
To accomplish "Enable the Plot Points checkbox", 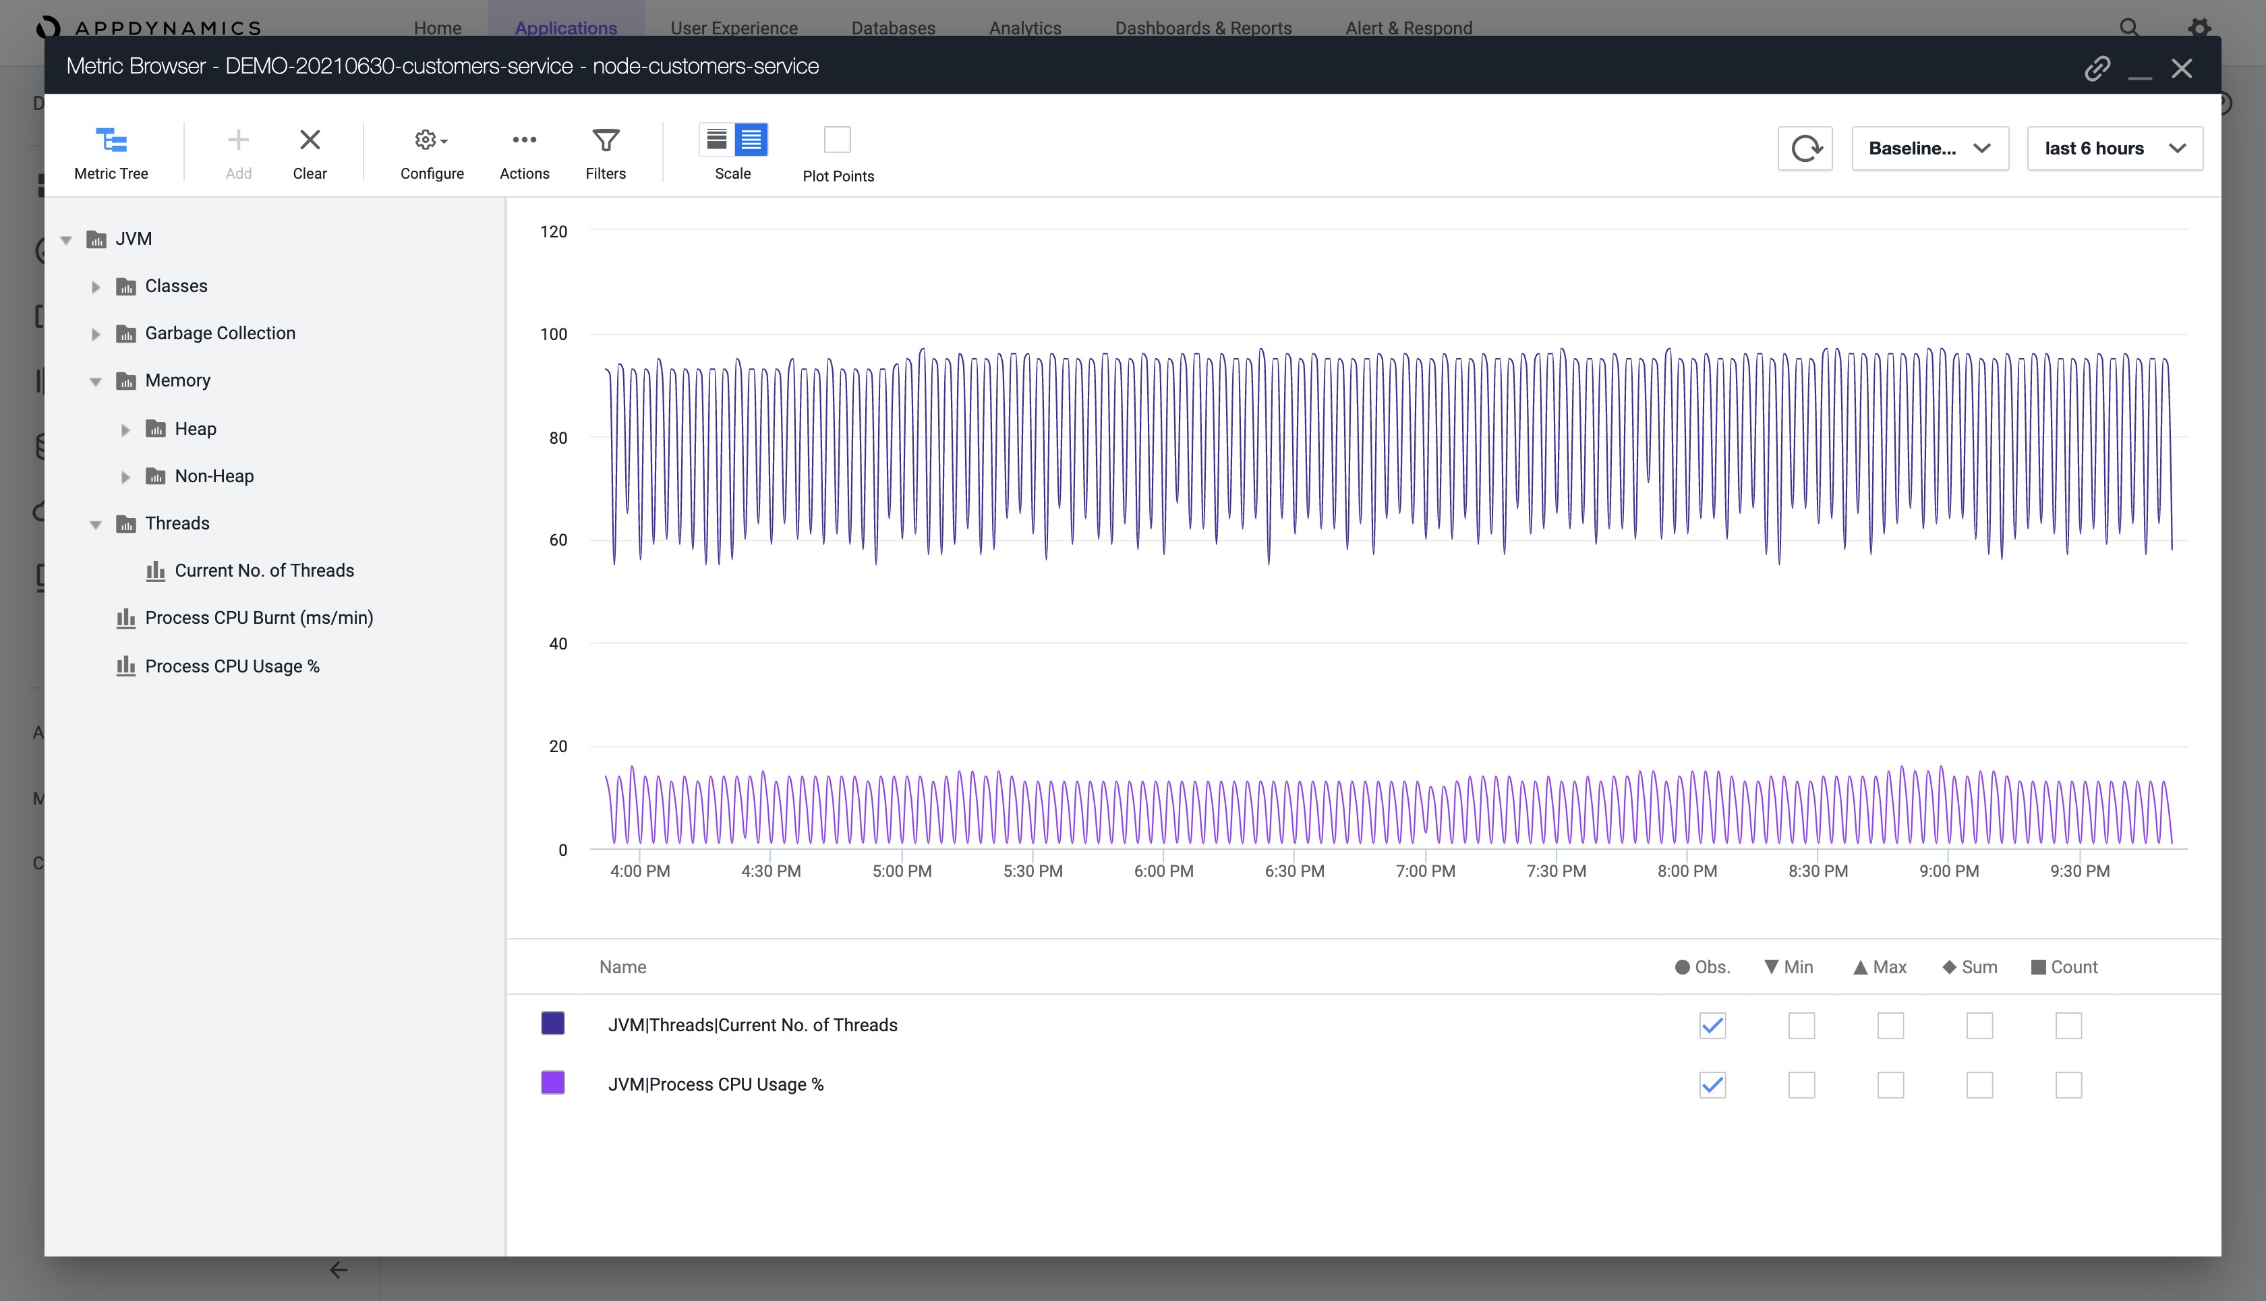I will click(837, 140).
